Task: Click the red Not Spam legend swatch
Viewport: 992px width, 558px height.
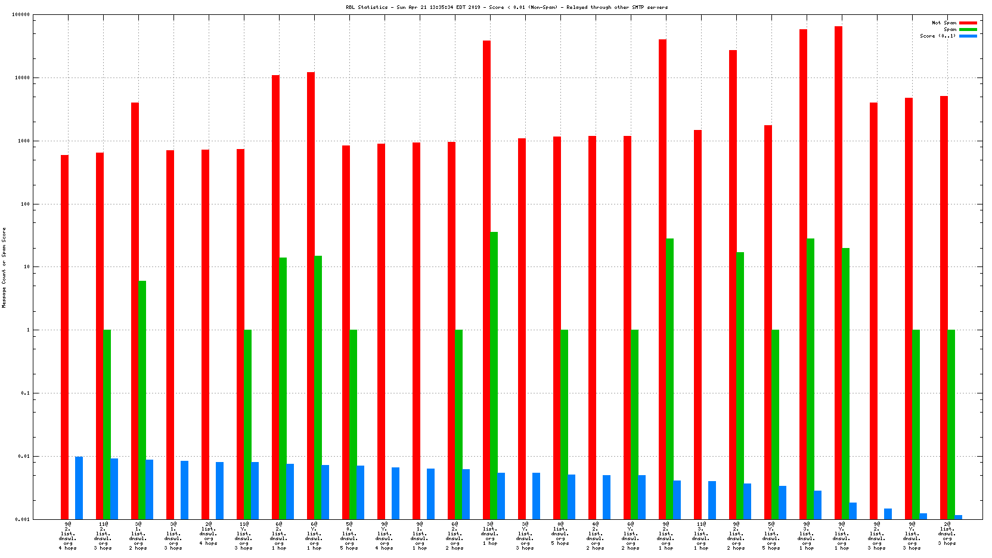Action: coord(968,23)
